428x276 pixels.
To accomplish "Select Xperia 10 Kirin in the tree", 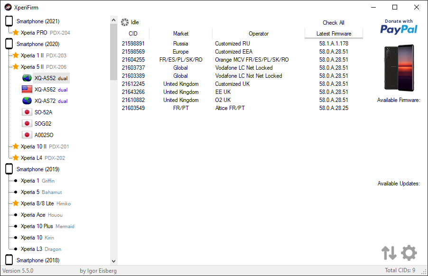I will [x=37, y=238].
